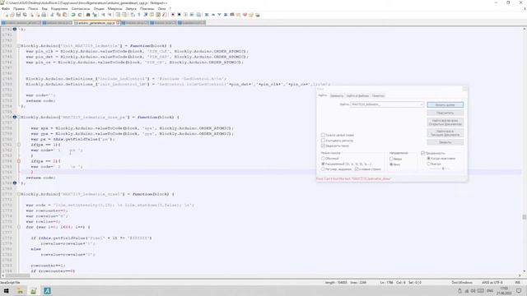
Task: Stop macro recording with black square icon
Action: (x=180, y=15)
